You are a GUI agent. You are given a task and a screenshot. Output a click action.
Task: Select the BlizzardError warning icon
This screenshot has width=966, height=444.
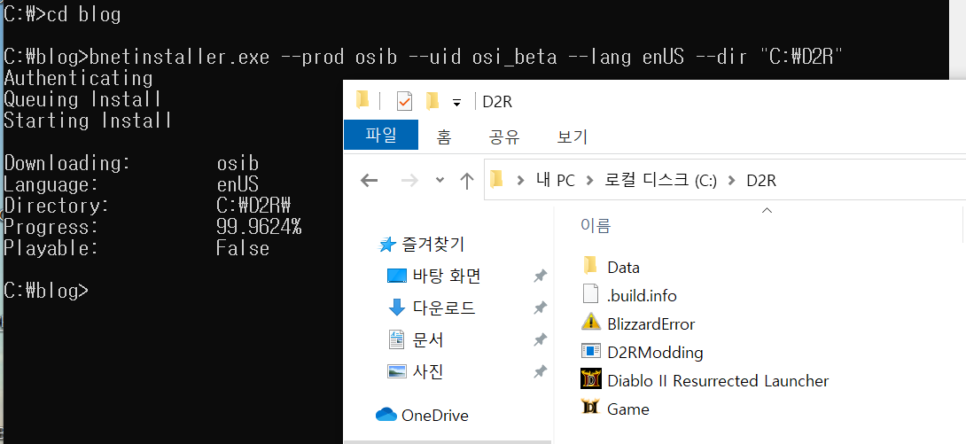pos(590,323)
